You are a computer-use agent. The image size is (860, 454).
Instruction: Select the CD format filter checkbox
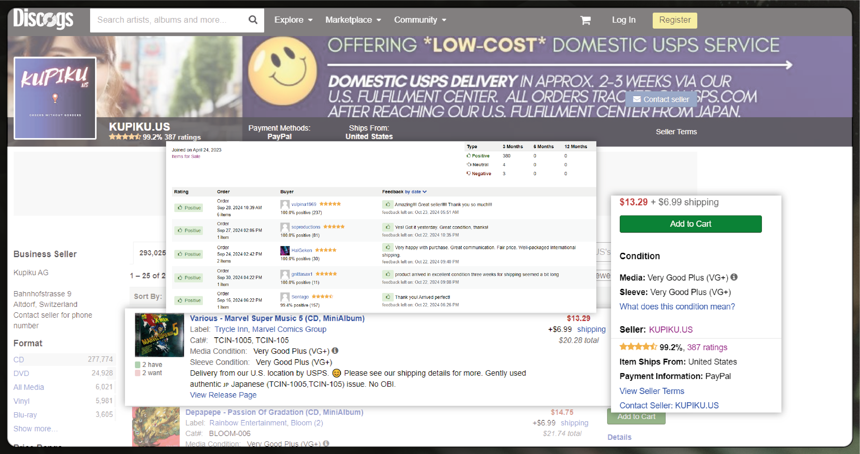click(x=18, y=359)
